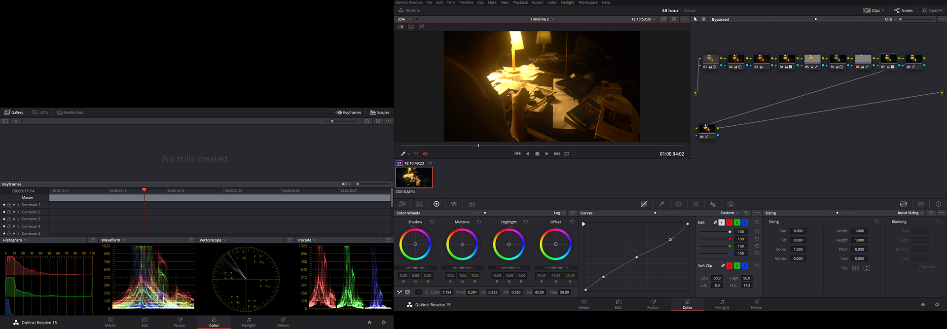Adjust the Gallery thumbnail size slider
This screenshot has height=329, width=947.
click(342, 121)
